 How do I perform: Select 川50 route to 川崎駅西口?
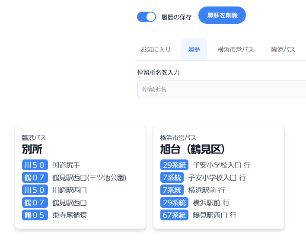click(54, 190)
